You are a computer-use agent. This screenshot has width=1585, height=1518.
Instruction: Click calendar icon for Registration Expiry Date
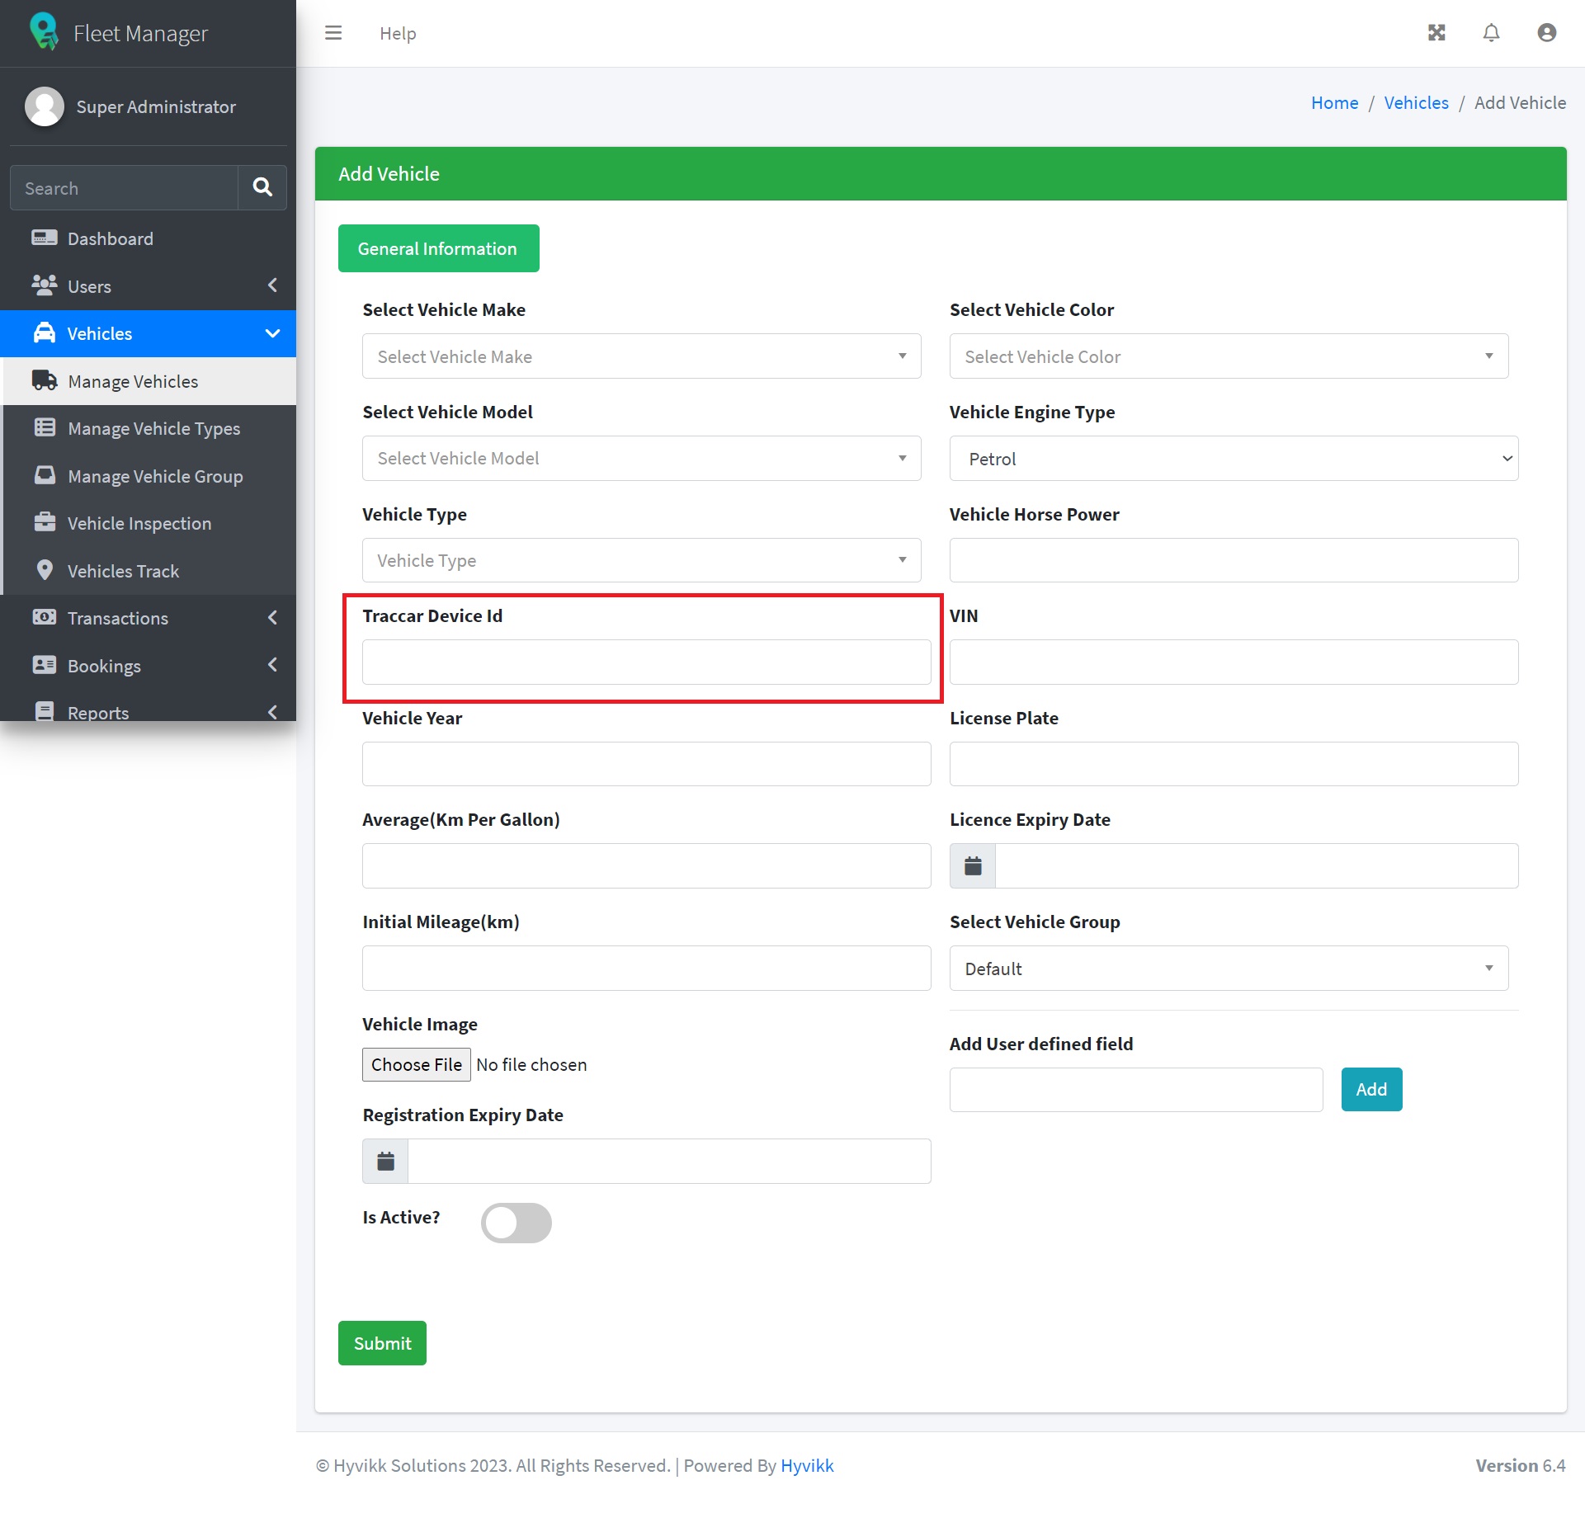[385, 1162]
